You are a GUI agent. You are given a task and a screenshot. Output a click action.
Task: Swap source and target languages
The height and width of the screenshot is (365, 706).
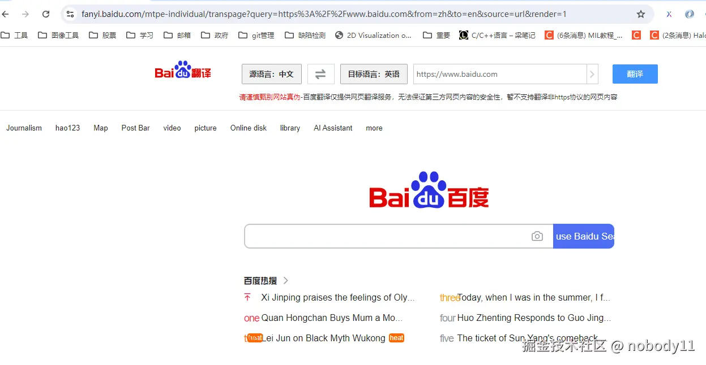pos(320,74)
